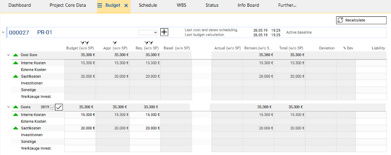Click the double-arrow icon above Req. (w/o SP)
Viewport: 391px width, 155px height.
pyautogui.click(x=149, y=43)
